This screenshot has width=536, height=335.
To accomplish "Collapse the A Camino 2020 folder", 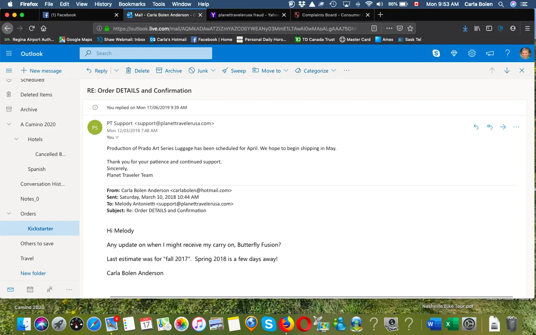I will click(x=9, y=124).
